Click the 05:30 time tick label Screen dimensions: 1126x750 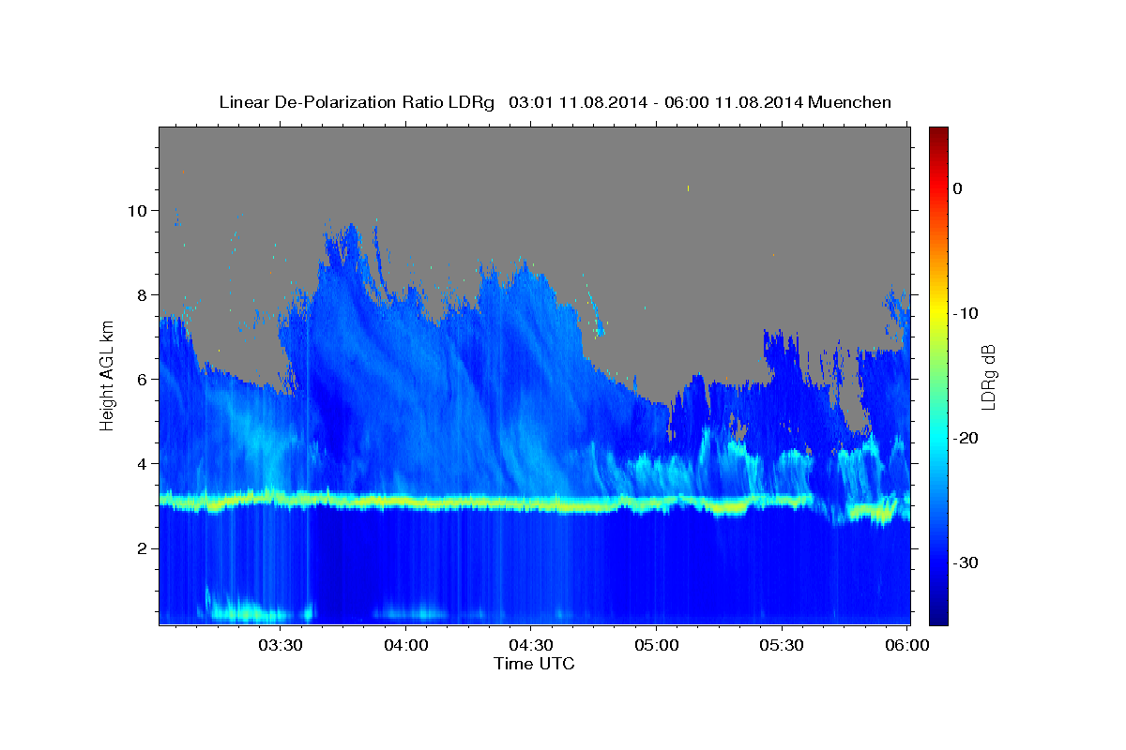pos(781,646)
